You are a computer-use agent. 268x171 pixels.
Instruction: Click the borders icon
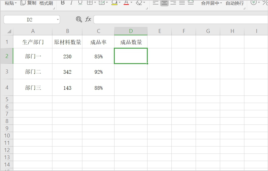pyautogui.click(x=90, y=3)
